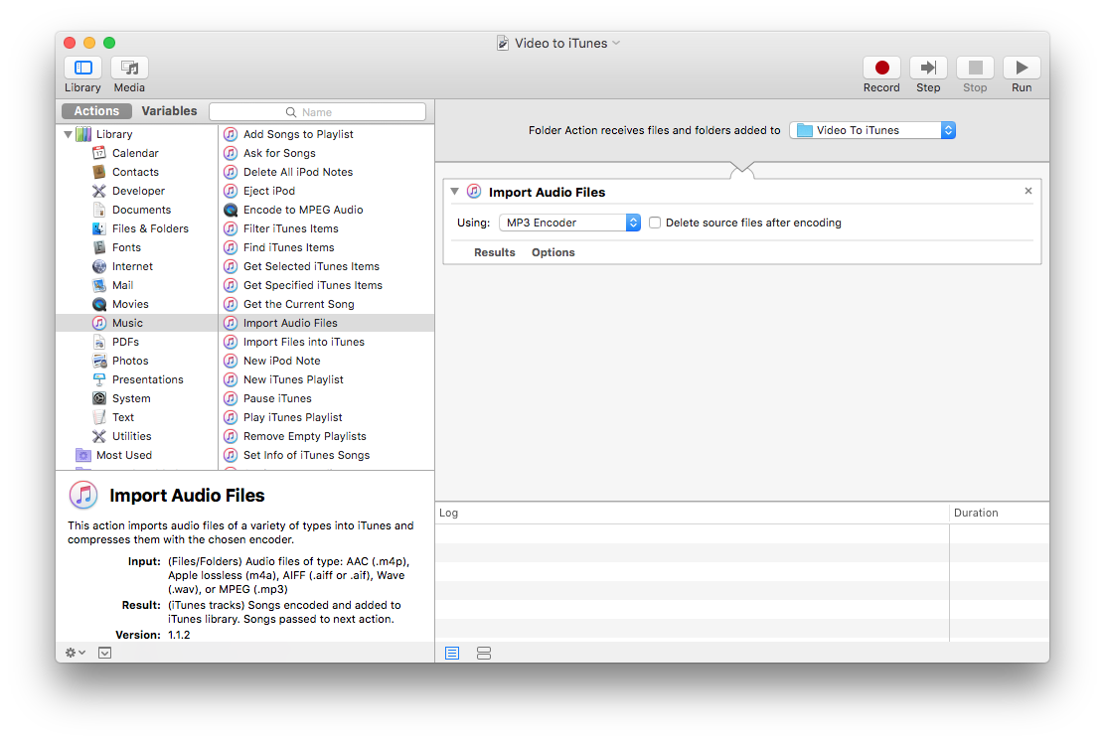1105x742 pixels.
Task: Click the Step workflow icon
Action: 928,68
